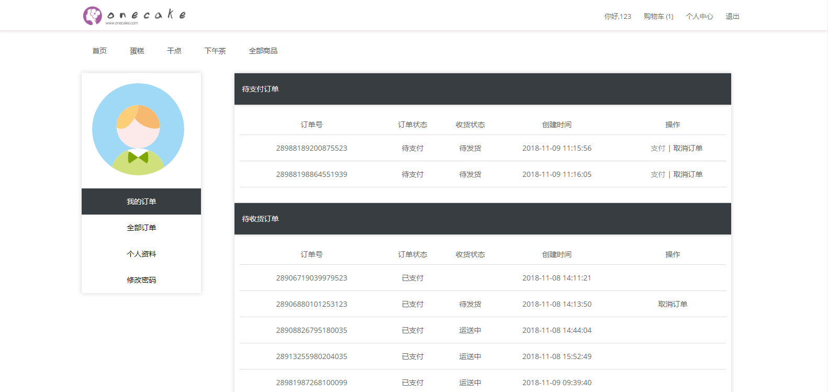The height and width of the screenshot is (392, 828).
Task: Click the 待收货订单 section header
Action: 483,219
